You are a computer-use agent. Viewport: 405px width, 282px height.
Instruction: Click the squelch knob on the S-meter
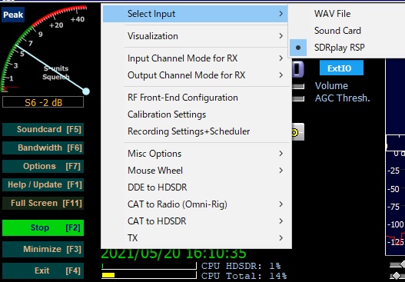pos(86,91)
